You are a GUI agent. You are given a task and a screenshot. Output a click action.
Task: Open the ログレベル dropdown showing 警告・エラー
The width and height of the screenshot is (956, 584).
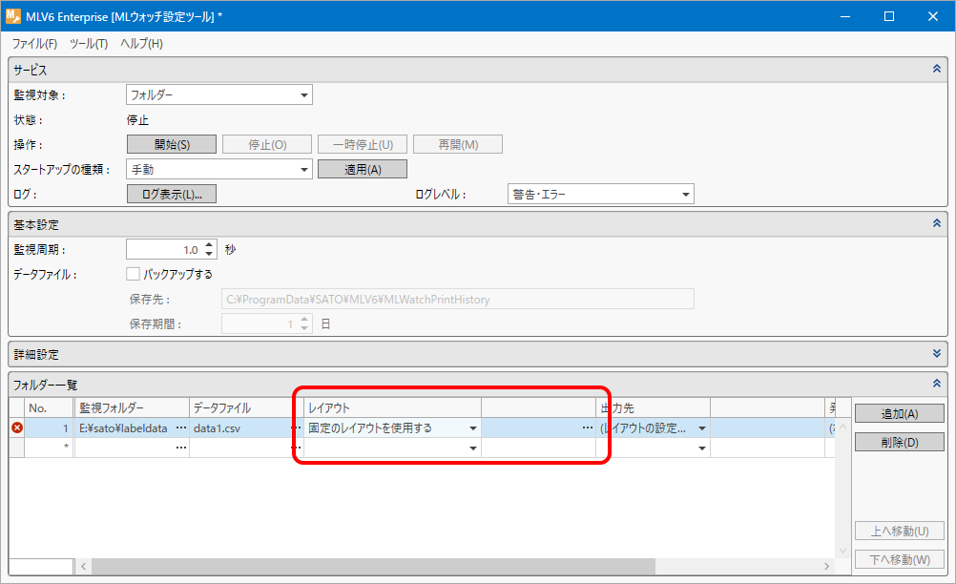point(600,195)
